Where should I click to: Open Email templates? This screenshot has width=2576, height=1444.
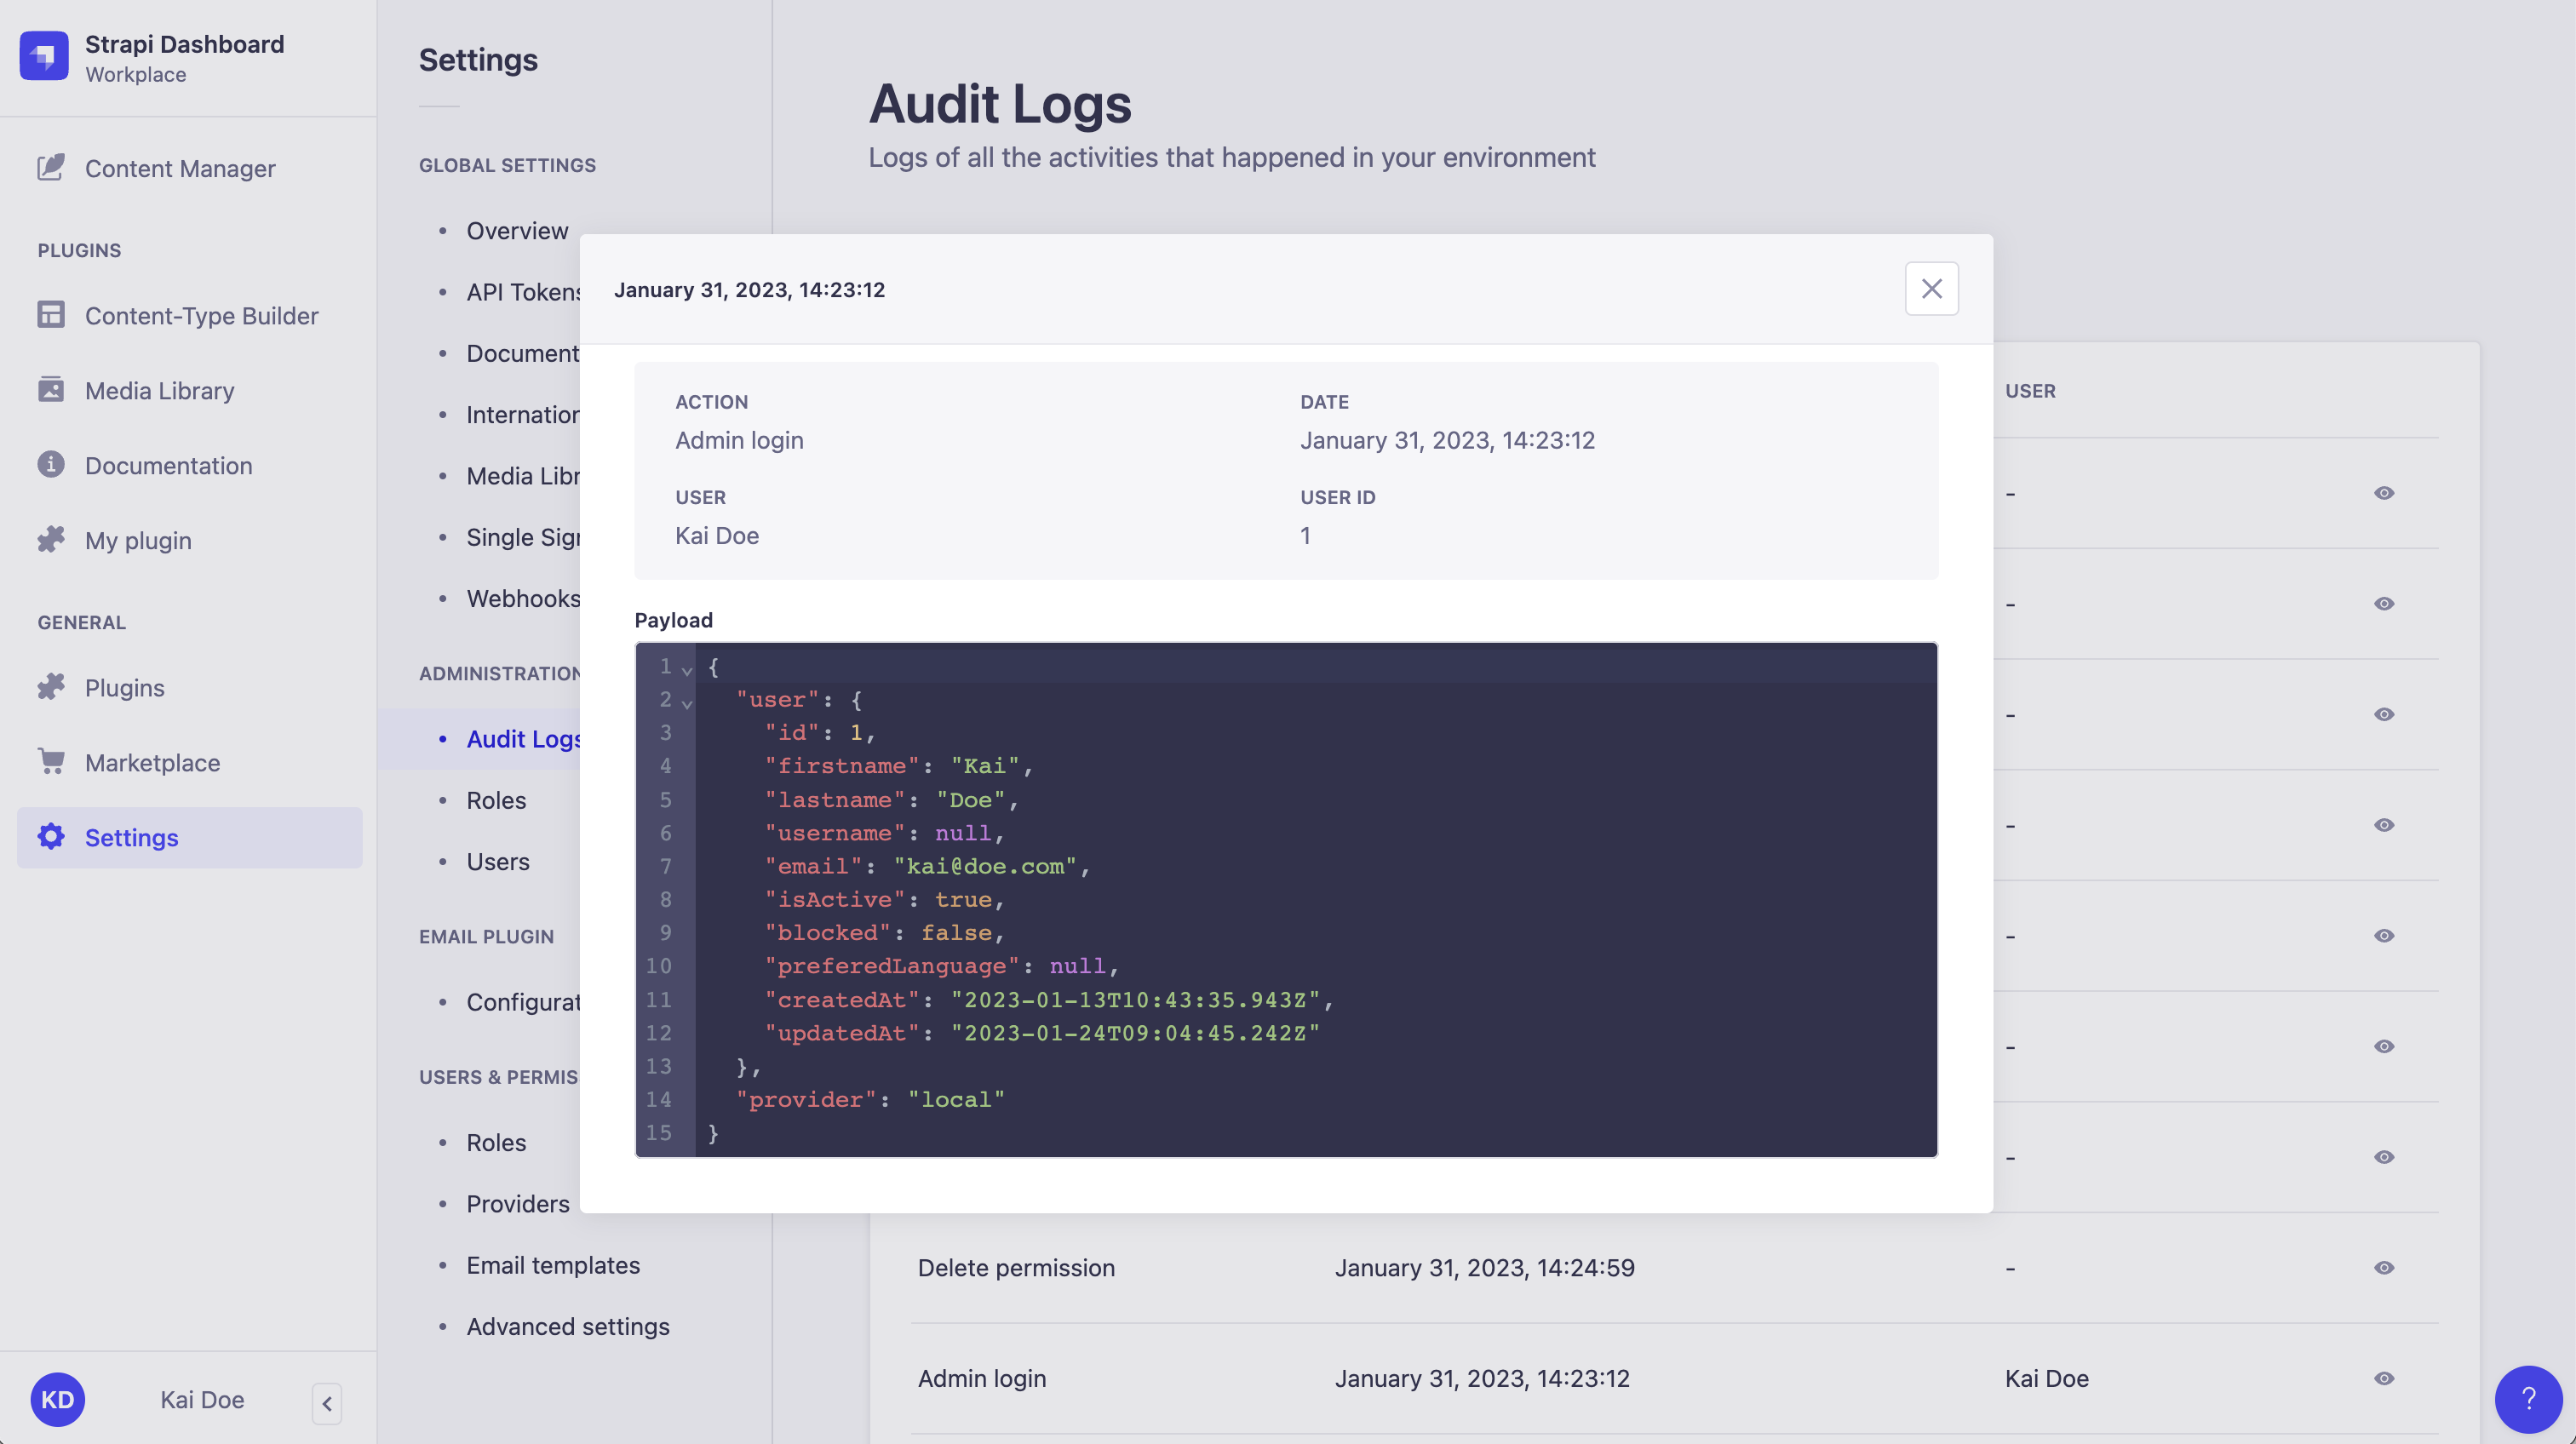[x=552, y=1264]
